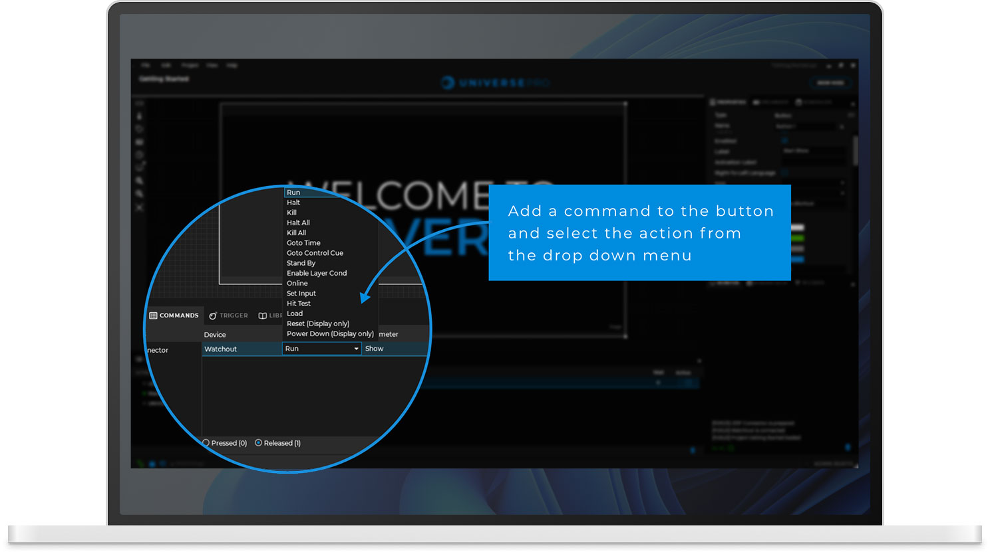Click the COMMANDS list icon
This screenshot has width=990, height=552.
click(x=154, y=316)
